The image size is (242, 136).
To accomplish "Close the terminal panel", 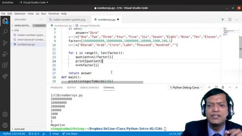I will (x=237, y=87).
